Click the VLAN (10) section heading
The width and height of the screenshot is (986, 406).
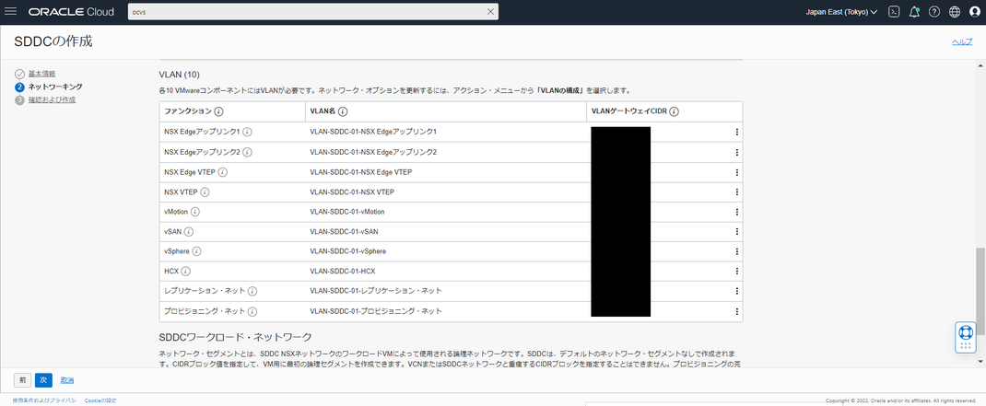tap(180, 75)
